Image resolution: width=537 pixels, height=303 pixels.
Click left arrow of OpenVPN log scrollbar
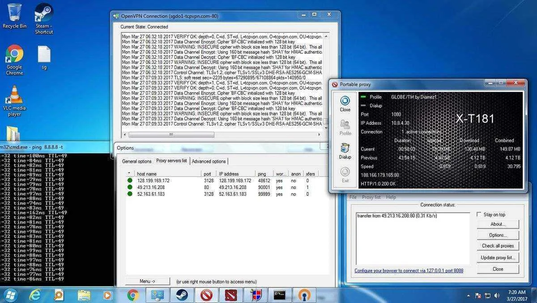pyautogui.click(x=125, y=135)
